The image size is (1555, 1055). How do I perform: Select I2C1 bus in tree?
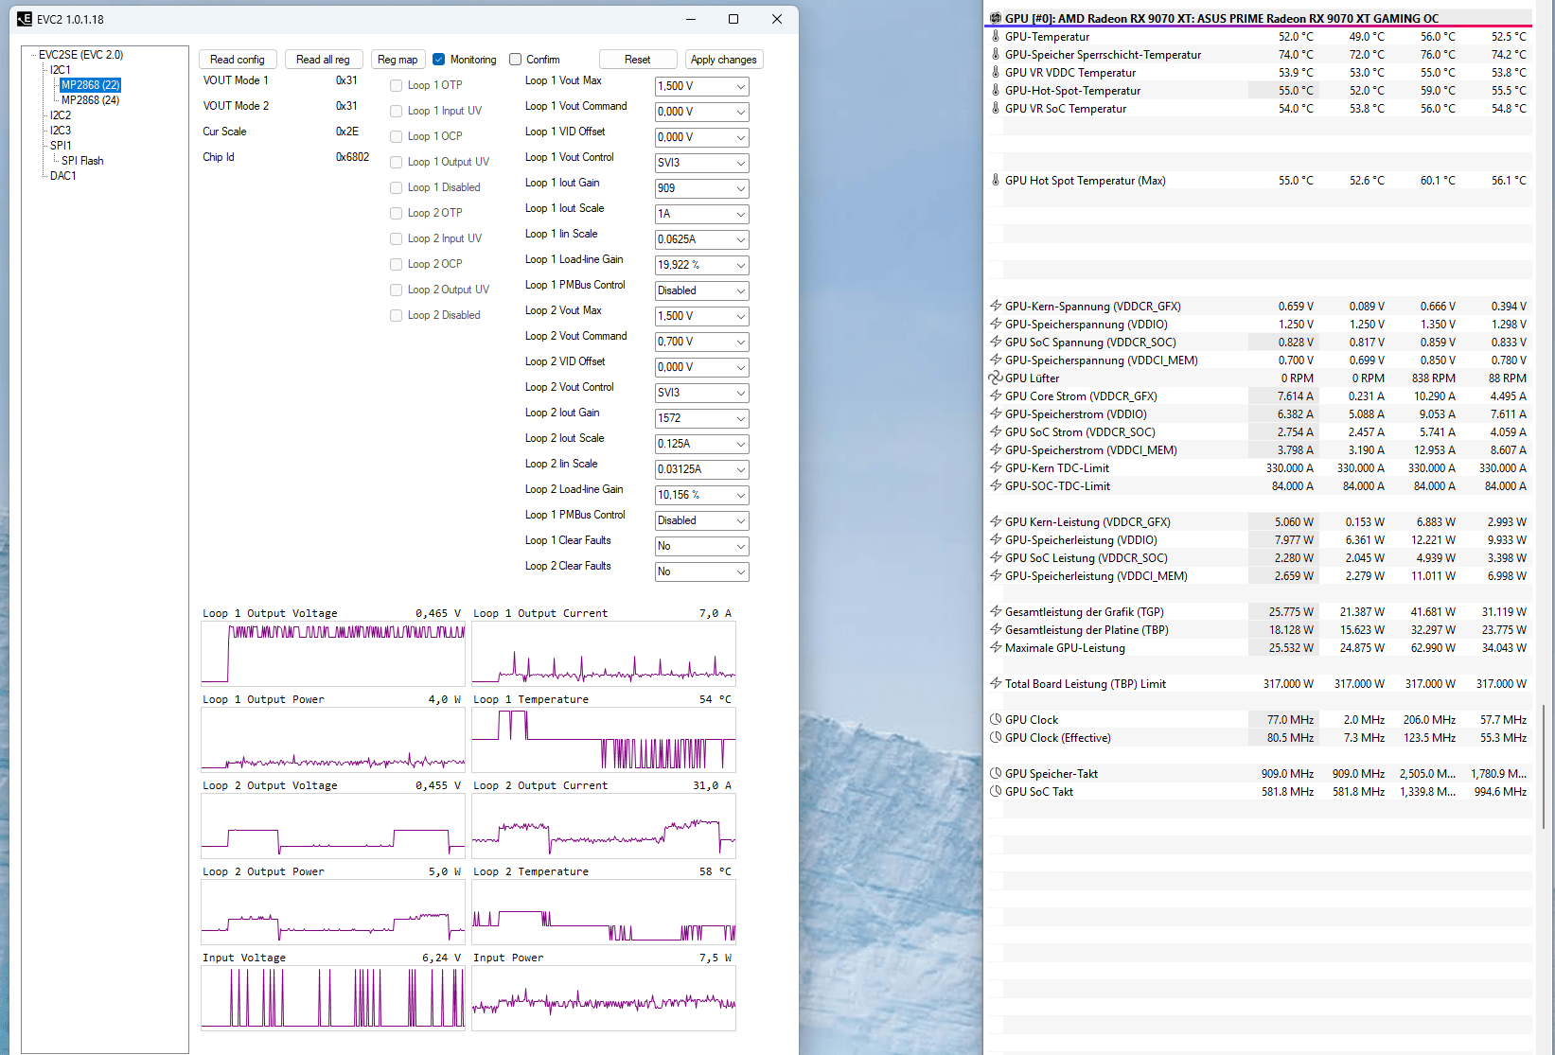[x=61, y=70]
